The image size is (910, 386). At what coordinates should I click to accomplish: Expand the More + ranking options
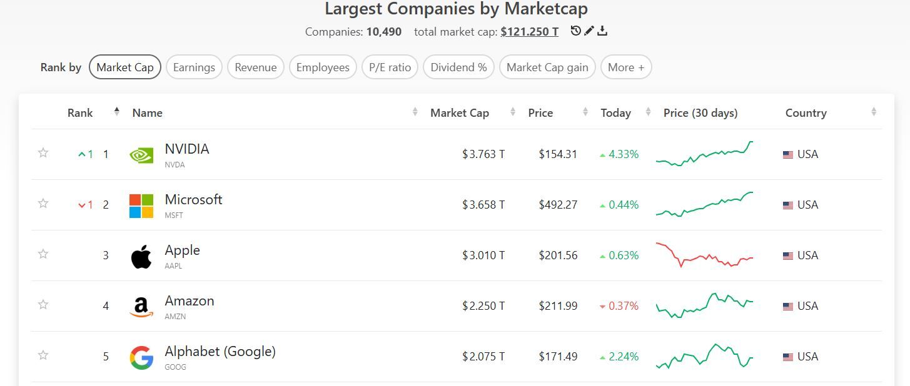tap(626, 67)
